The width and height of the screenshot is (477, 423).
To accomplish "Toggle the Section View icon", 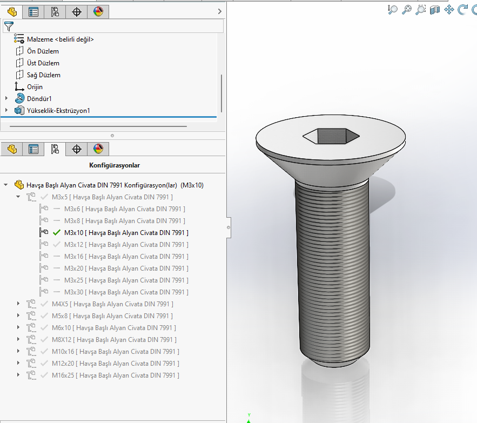I will pyautogui.click(x=435, y=9).
